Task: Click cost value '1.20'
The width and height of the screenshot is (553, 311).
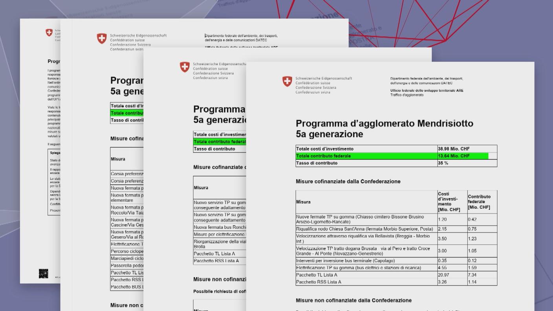Action: pyautogui.click(x=442, y=220)
